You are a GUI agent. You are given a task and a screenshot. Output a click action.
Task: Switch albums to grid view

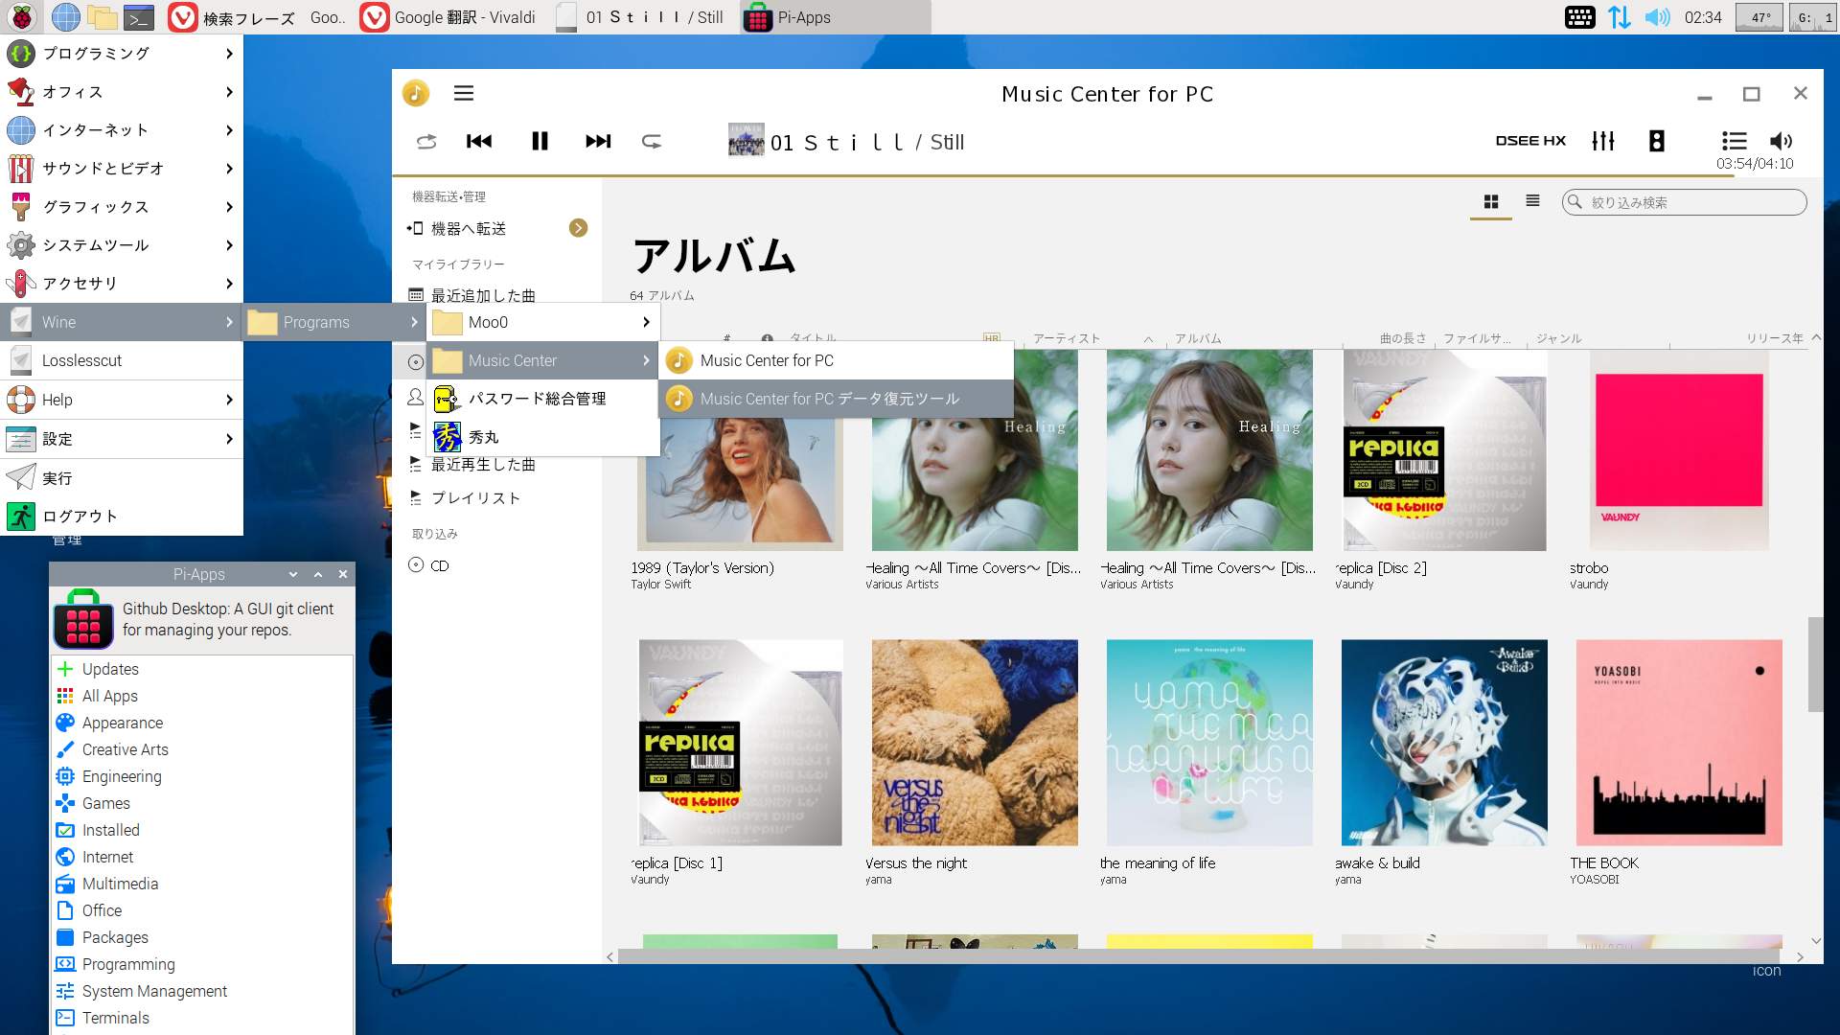[x=1491, y=201]
